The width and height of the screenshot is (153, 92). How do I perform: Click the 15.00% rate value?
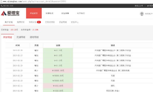coord(35,30)
